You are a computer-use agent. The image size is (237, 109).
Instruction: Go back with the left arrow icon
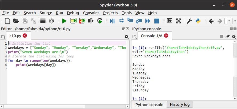(x=211, y=21)
